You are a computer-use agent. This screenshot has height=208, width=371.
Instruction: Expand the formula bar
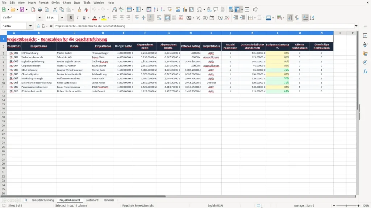click(x=356, y=26)
